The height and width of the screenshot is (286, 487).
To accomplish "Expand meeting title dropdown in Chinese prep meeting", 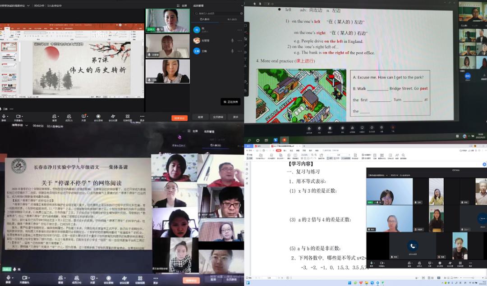I will pyautogui.click(x=27, y=126).
